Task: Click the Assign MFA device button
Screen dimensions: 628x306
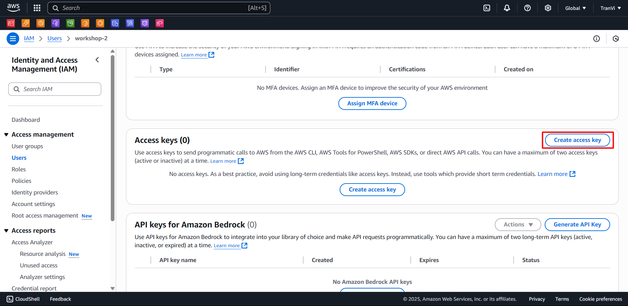Action: point(372,103)
